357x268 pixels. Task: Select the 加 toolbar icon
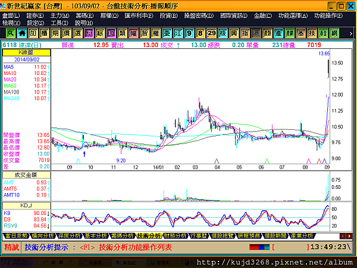pos(33,33)
